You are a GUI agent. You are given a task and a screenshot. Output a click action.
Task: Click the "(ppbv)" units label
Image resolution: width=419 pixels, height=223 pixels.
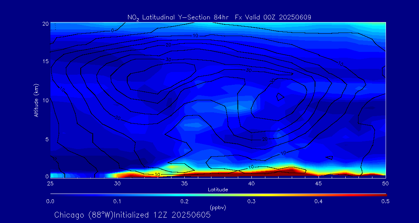pos(218,207)
